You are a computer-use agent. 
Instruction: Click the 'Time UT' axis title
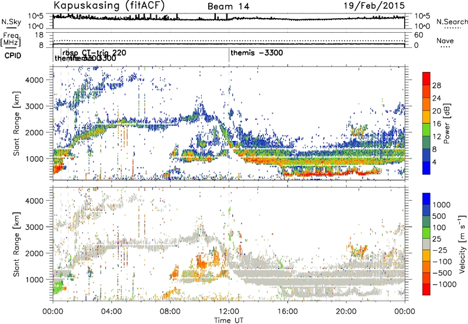point(229,320)
